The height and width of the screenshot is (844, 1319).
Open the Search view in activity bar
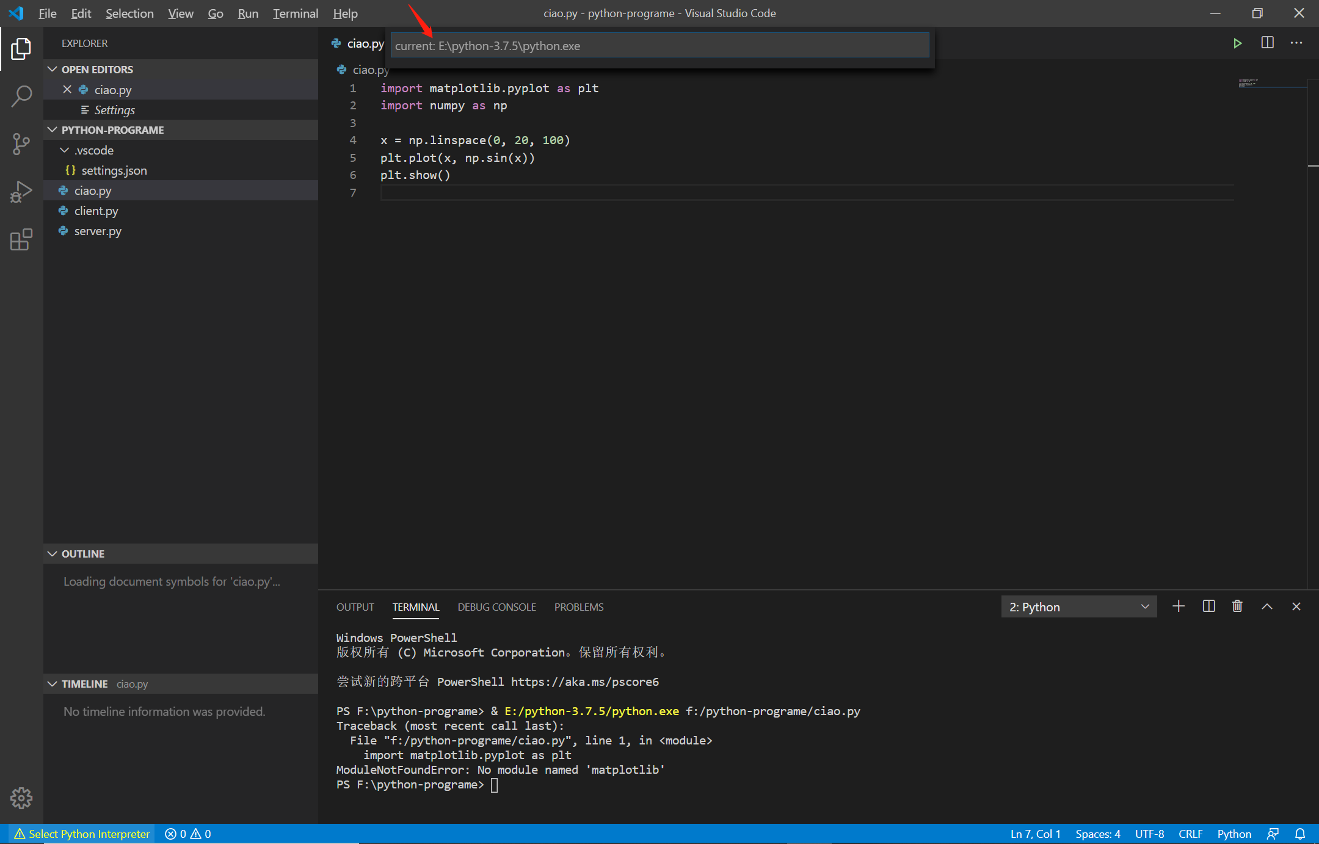click(21, 96)
